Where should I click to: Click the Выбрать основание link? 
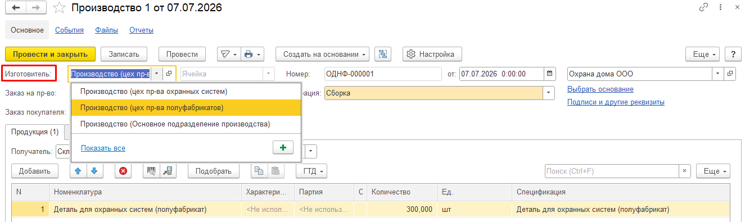[600, 89]
